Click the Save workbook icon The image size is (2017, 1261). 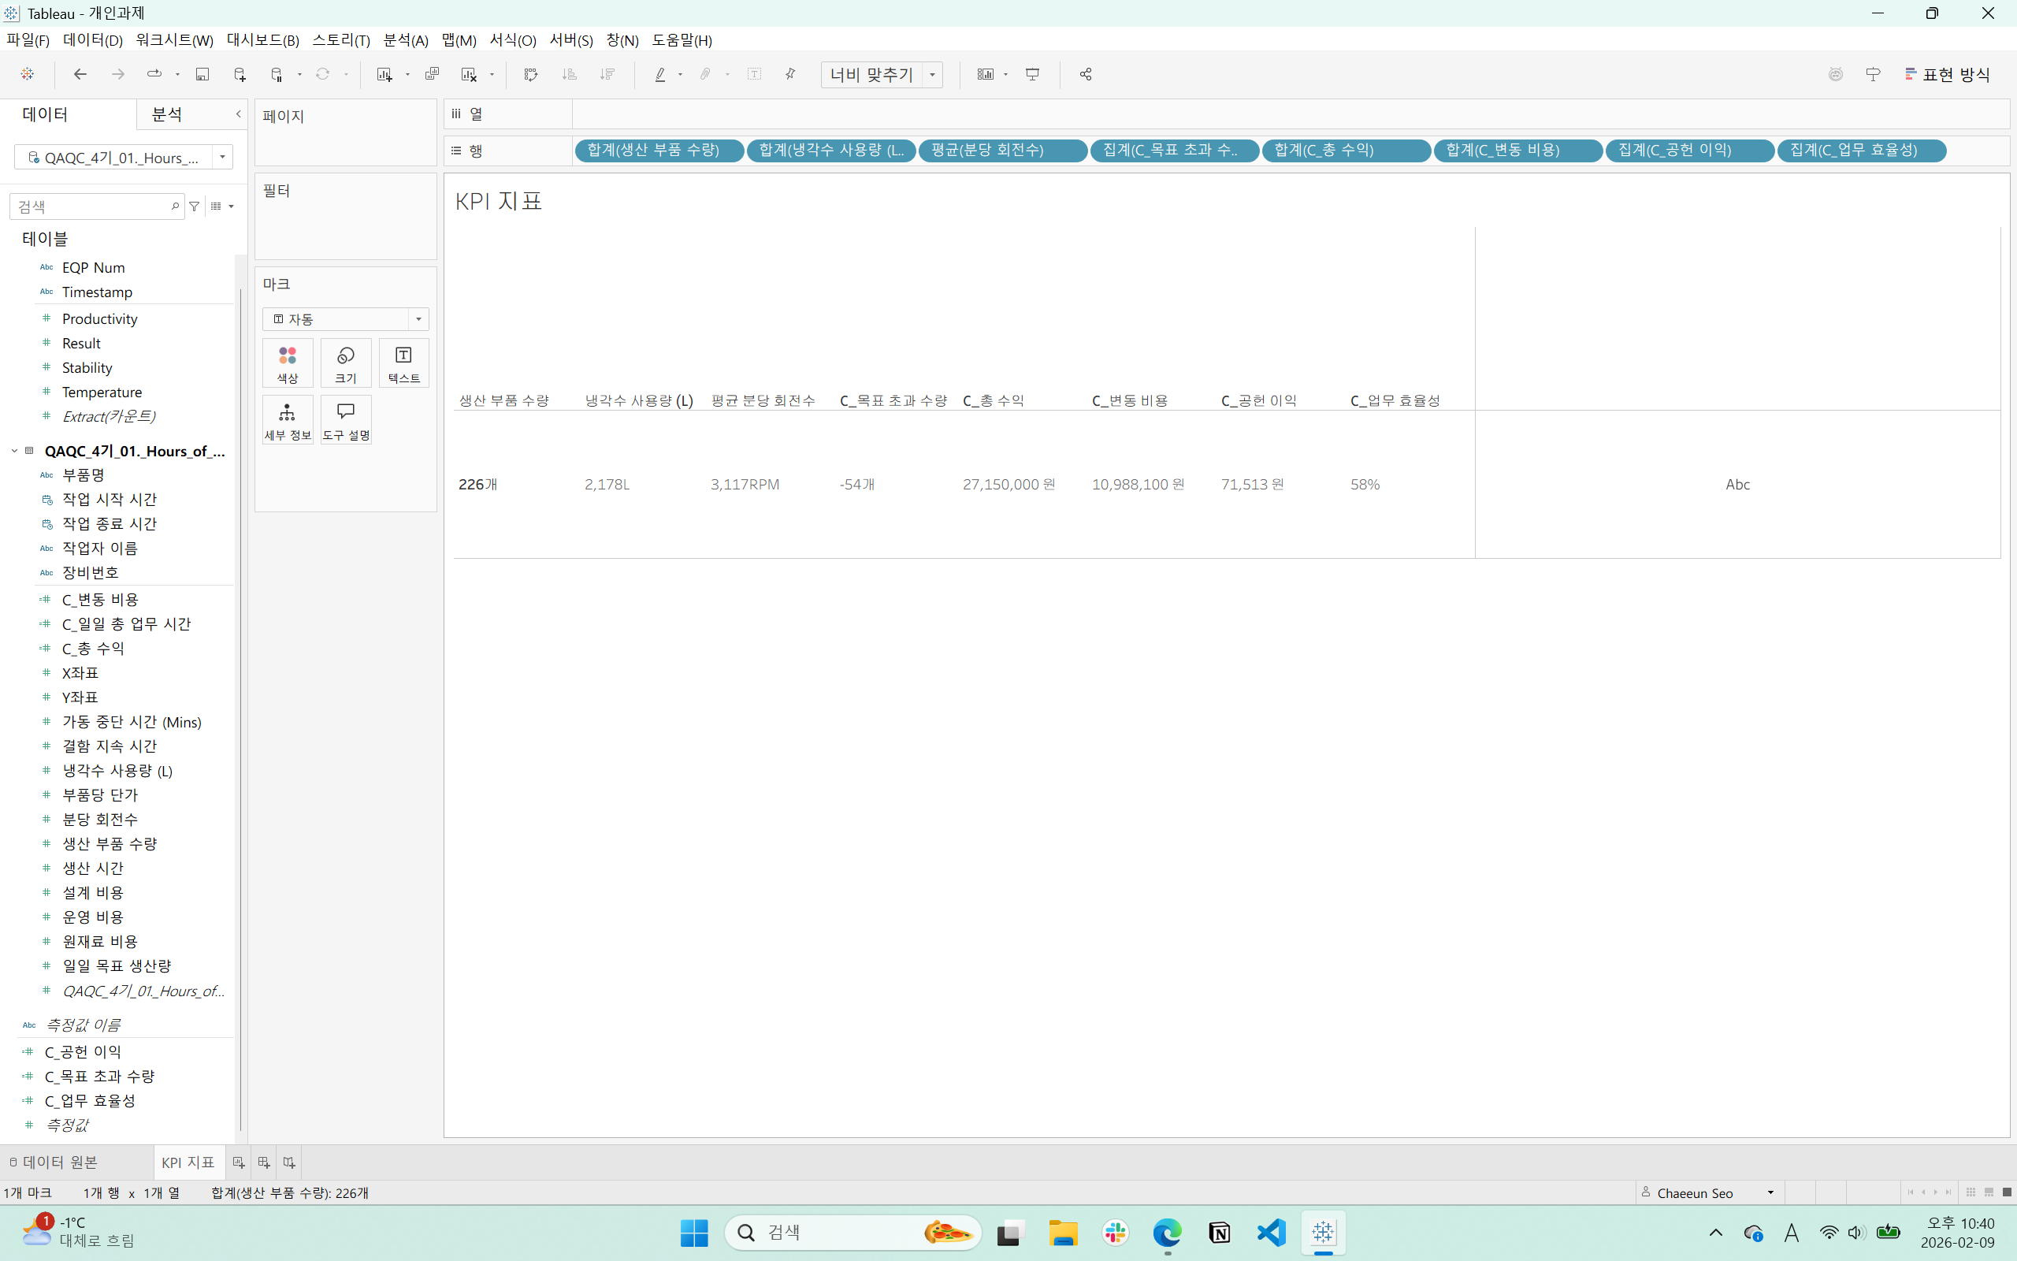(x=202, y=74)
